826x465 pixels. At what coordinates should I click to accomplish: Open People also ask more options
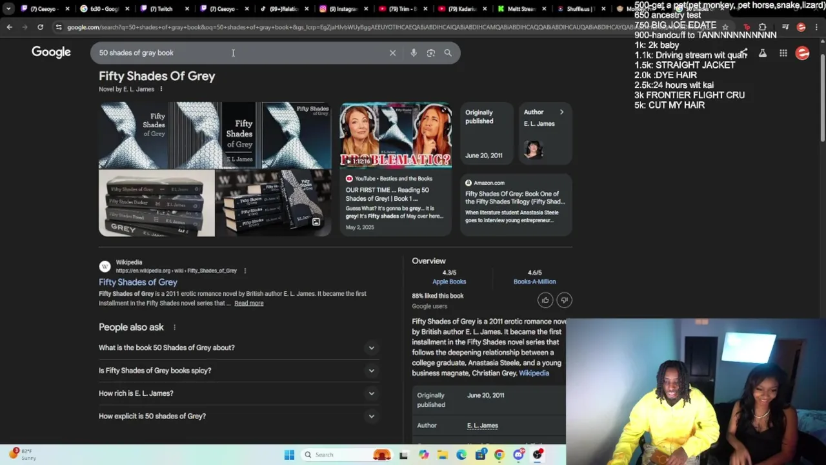click(x=174, y=327)
